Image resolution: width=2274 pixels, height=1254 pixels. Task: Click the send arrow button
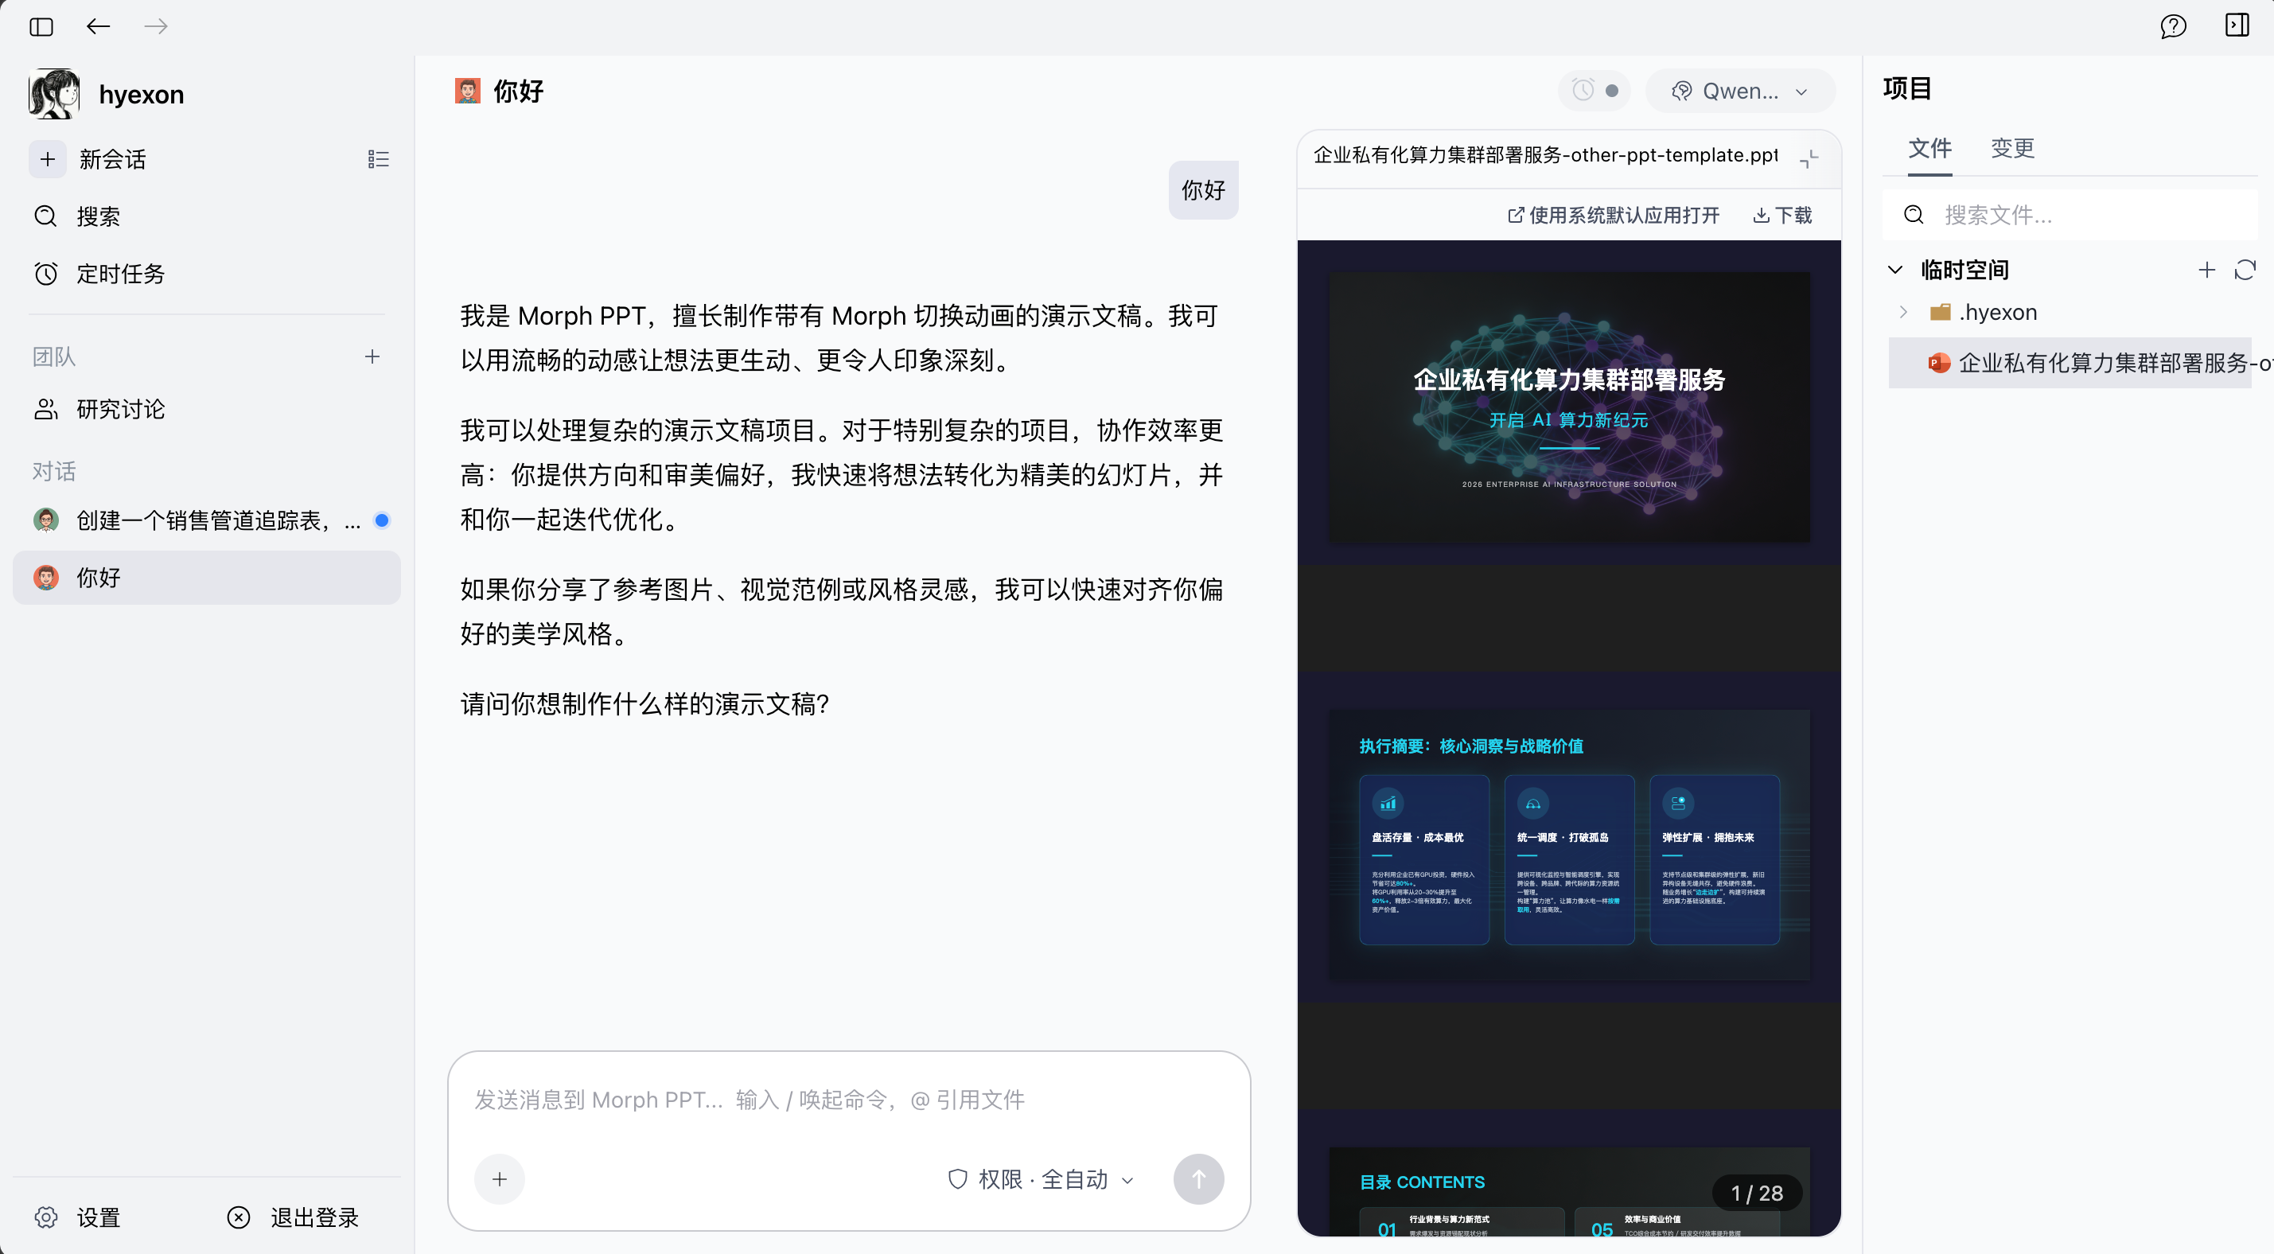coord(1198,1179)
